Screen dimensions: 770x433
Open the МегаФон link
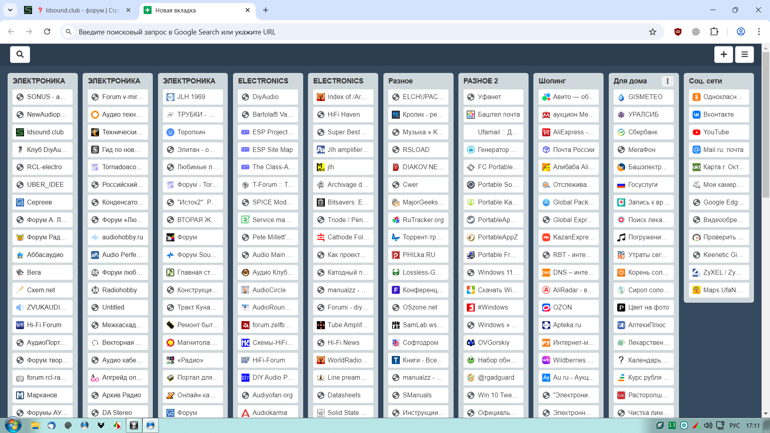click(x=644, y=150)
